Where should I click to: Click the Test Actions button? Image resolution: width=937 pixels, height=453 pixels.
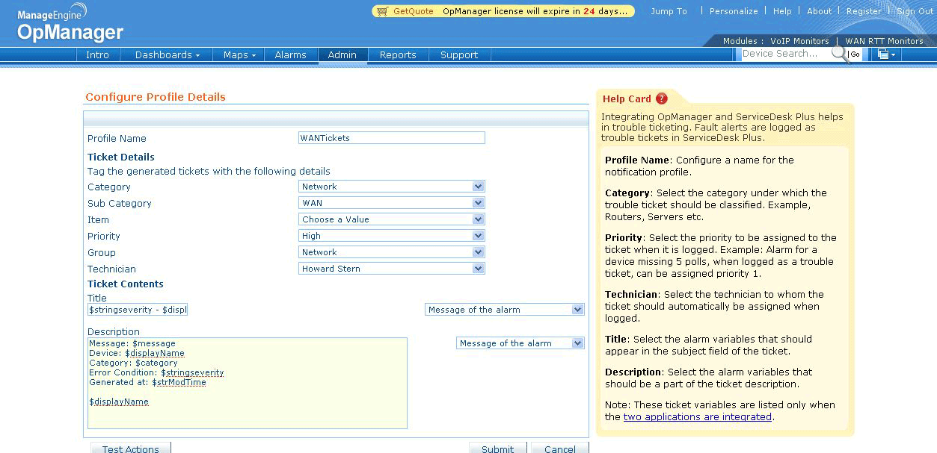[131, 448]
